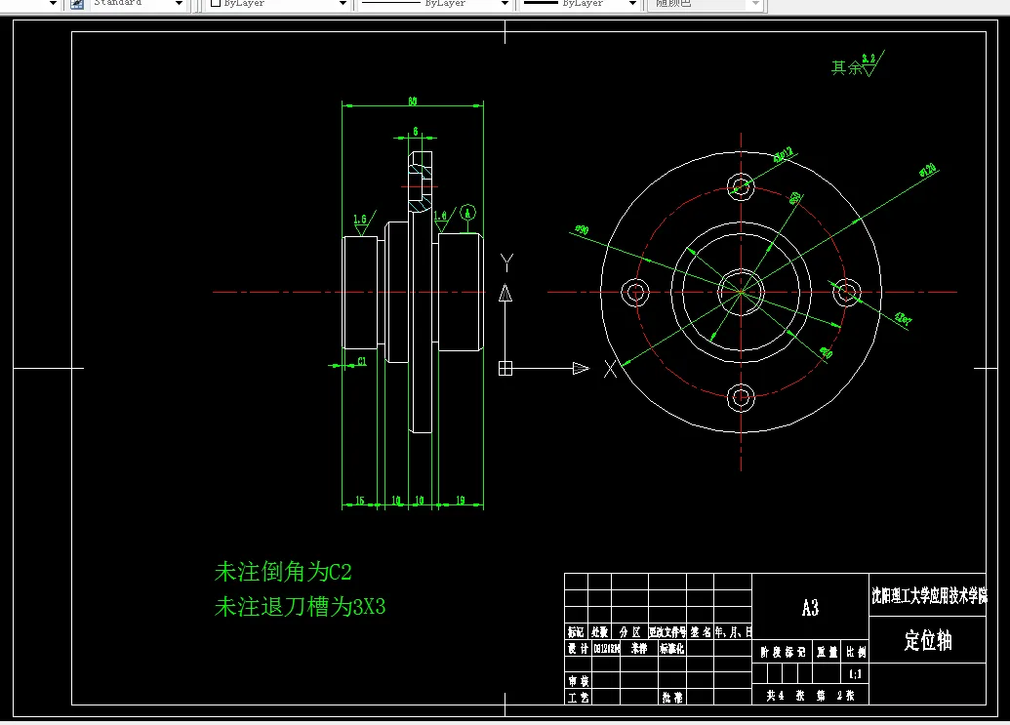Open the Standard text style dropdown

tap(180, 3)
